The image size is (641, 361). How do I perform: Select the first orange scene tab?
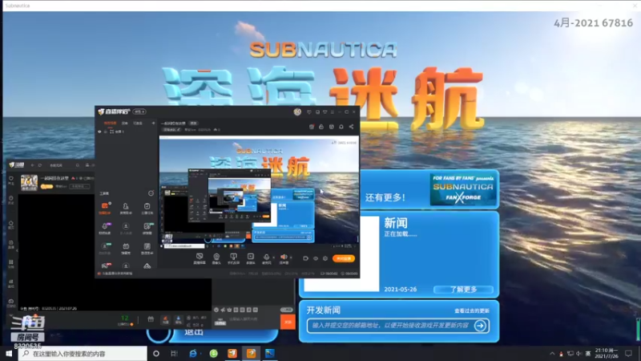click(110, 123)
